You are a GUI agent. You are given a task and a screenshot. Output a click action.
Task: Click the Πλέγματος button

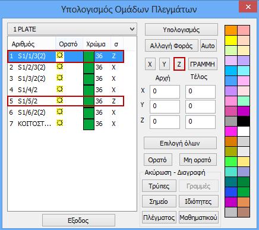pyautogui.click(x=159, y=218)
